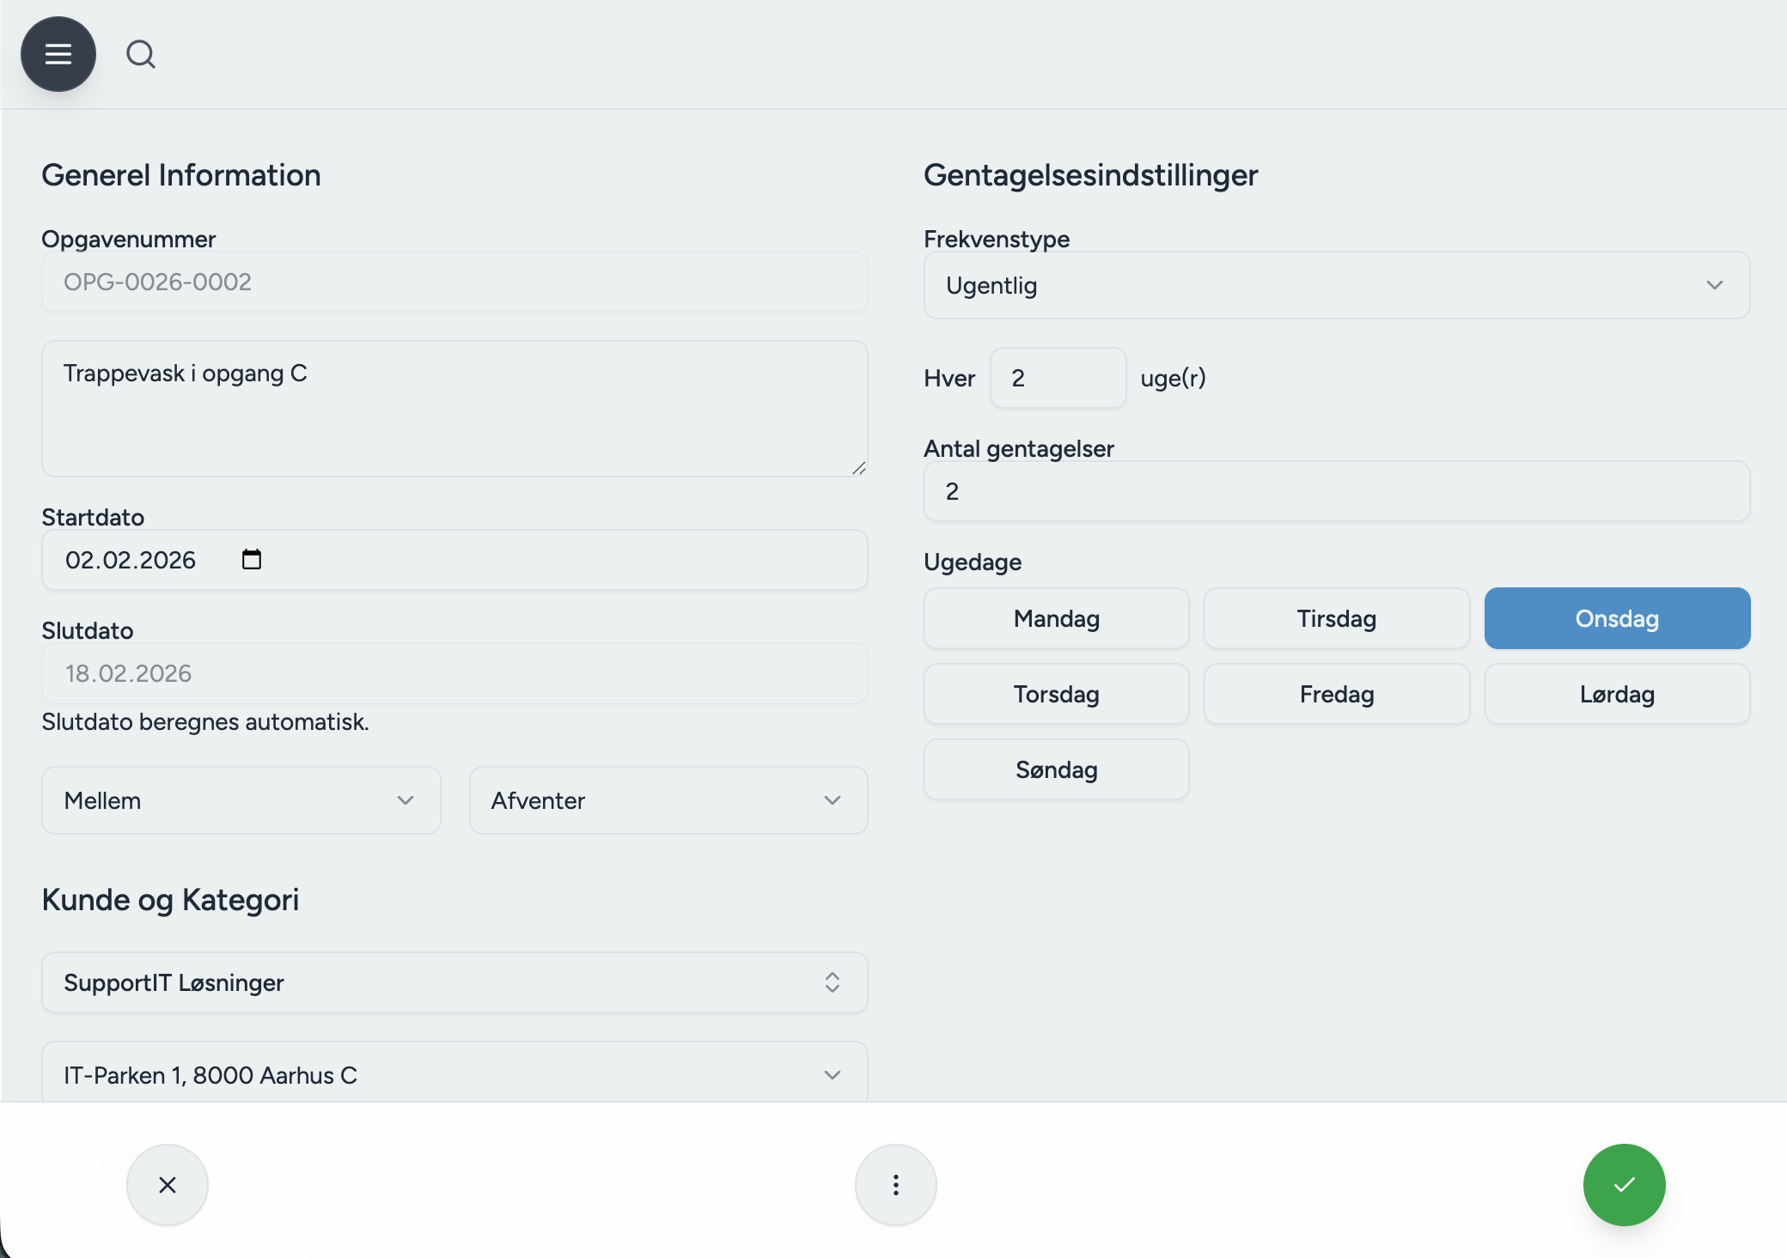
Task: Open the status dropdown showing Afventer
Action: pyautogui.click(x=668, y=800)
